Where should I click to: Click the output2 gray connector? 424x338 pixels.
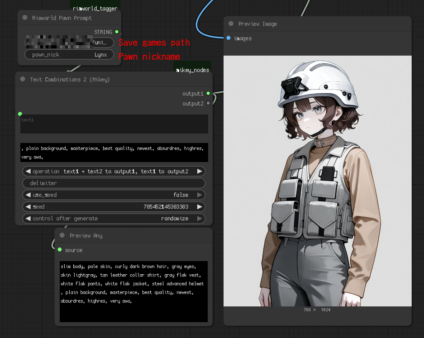tap(208, 104)
